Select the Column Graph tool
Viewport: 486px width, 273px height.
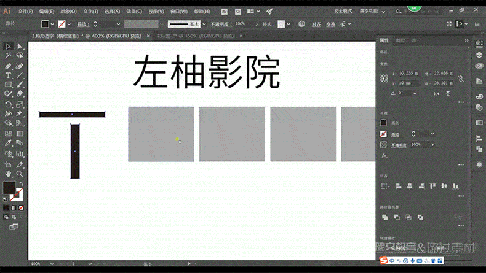20,153
